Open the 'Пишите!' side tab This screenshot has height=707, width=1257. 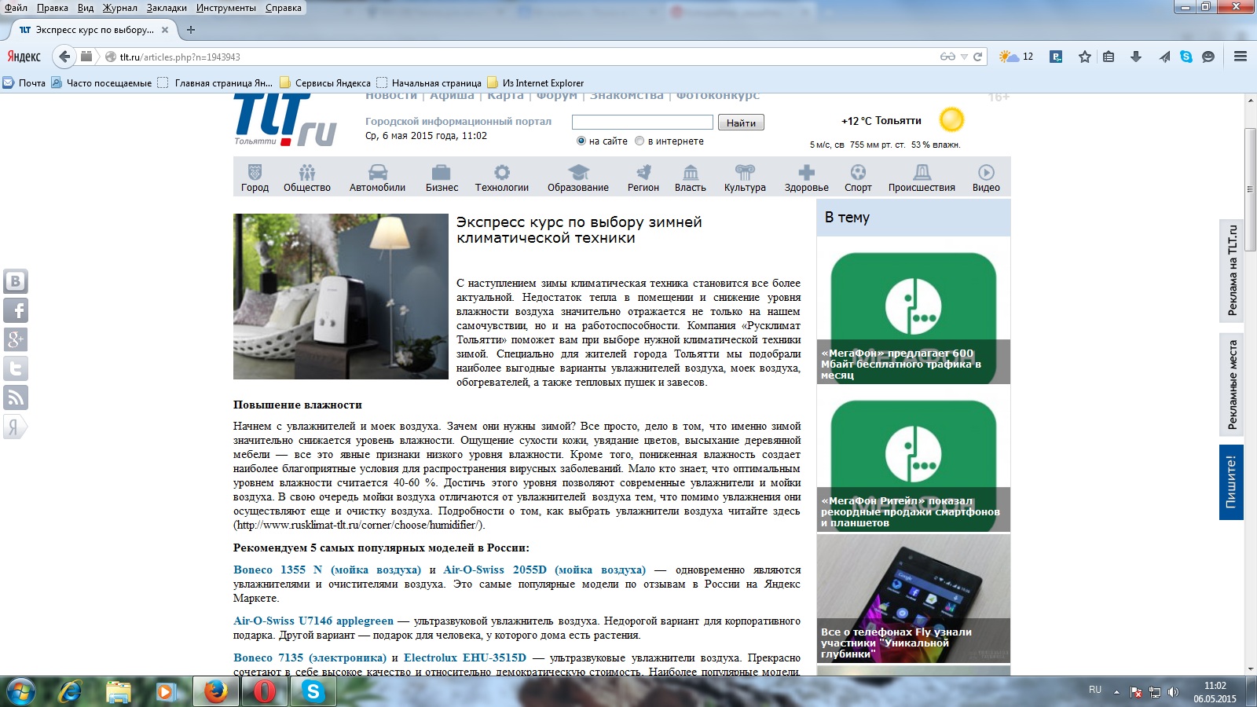(1231, 482)
